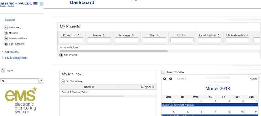This screenshot has width=261, height=116.
Task: Click the Dashboard menu label
Action: [x=15, y=27]
